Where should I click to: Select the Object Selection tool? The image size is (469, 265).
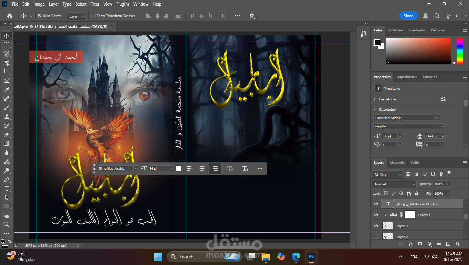[7, 63]
